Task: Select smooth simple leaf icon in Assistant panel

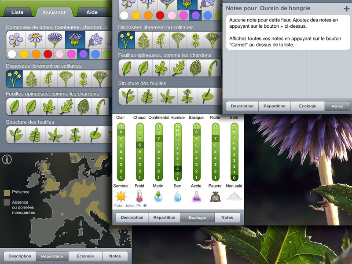Action: click(x=15, y=106)
